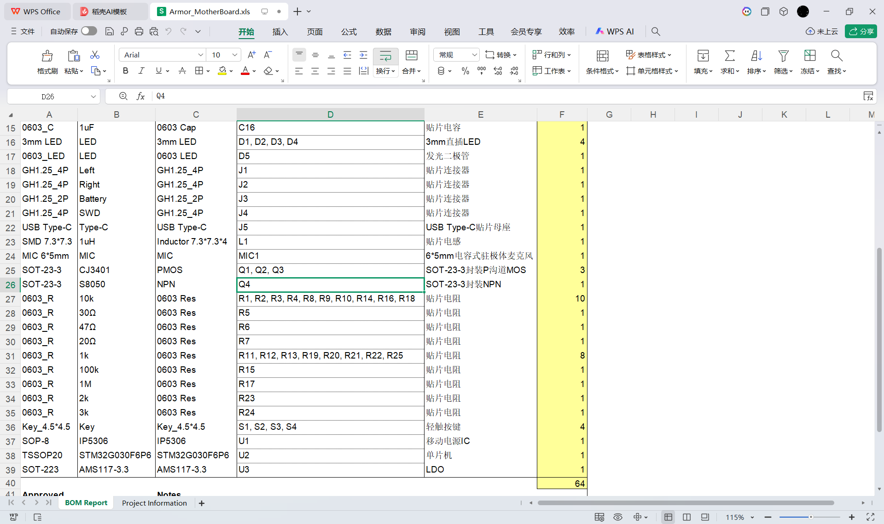The height and width of the screenshot is (524, 884).
Task: Toggle bold formatting
Action: (x=125, y=71)
